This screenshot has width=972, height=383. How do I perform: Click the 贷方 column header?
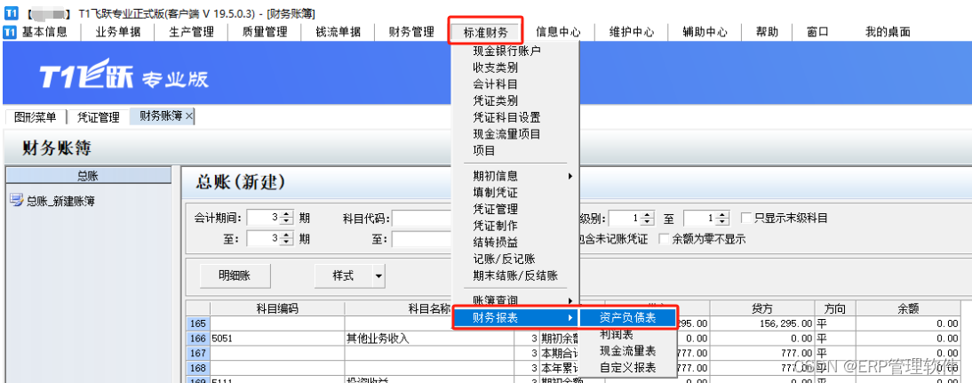pyautogui.click(x=761, y=308)
